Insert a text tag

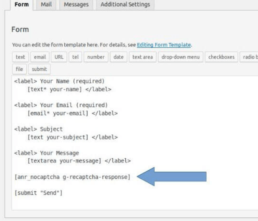click(20, 57)
